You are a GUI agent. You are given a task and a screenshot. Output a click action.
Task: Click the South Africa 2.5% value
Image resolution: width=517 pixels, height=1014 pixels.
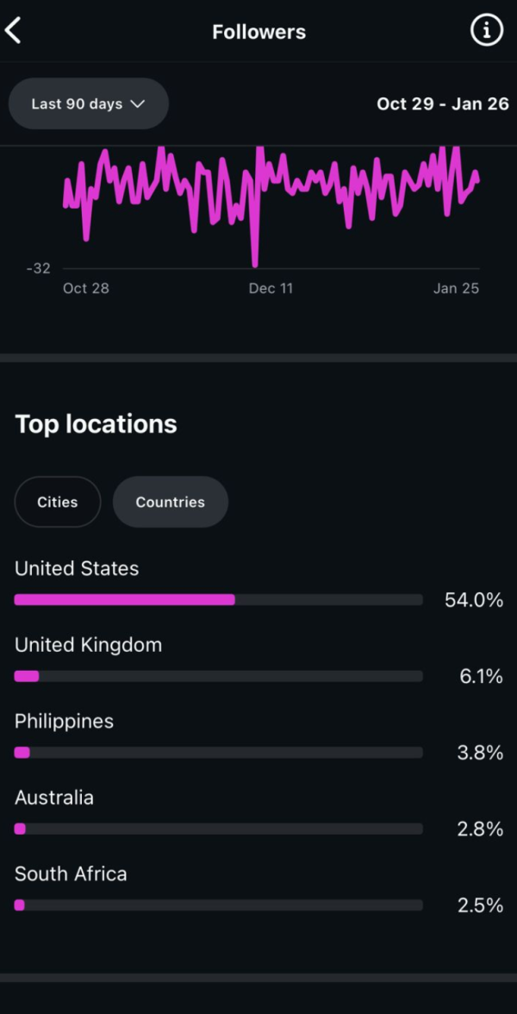(x=480, y=905)
